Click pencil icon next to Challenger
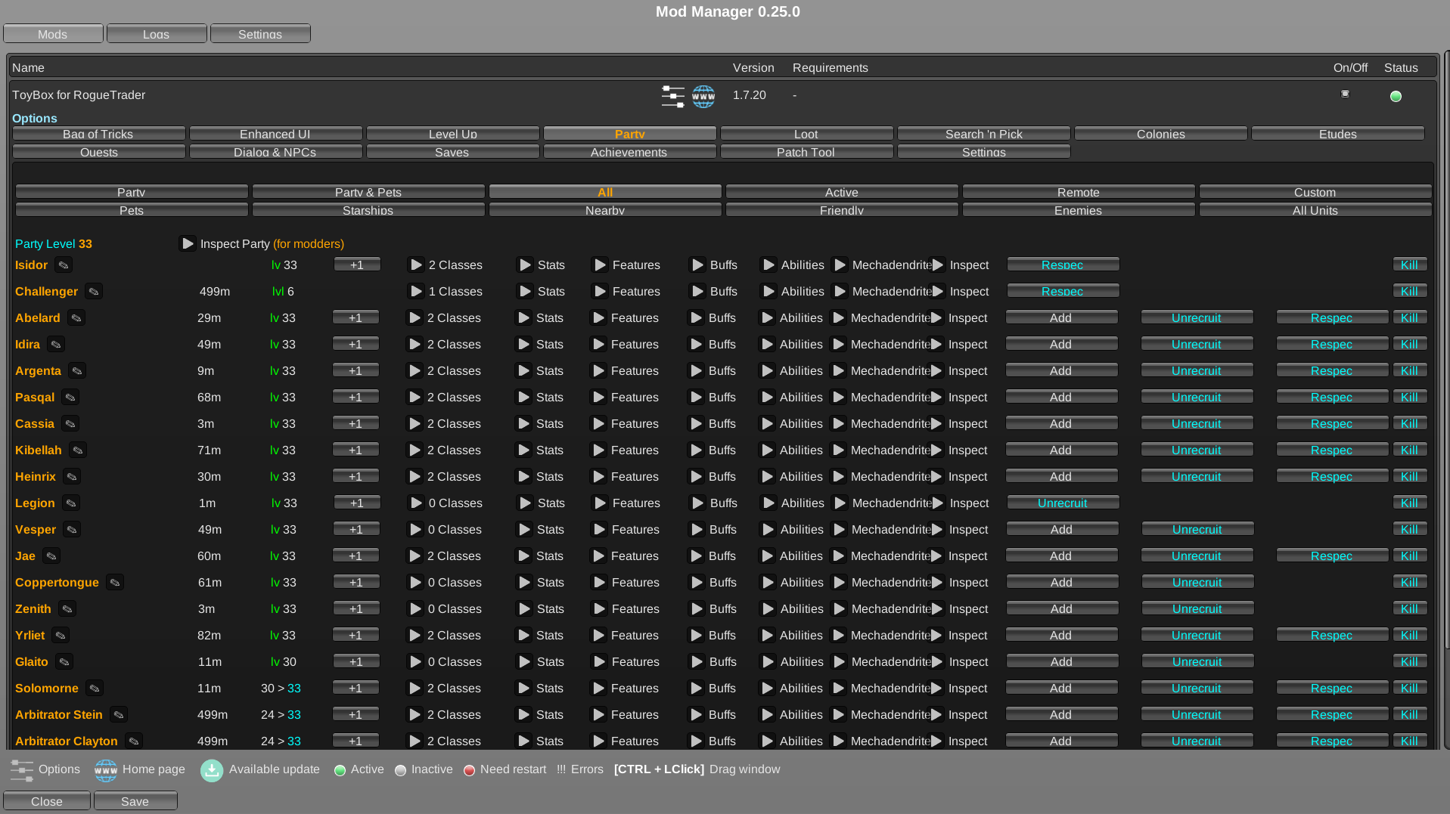The image size is (1450, 814). (94, 292)
